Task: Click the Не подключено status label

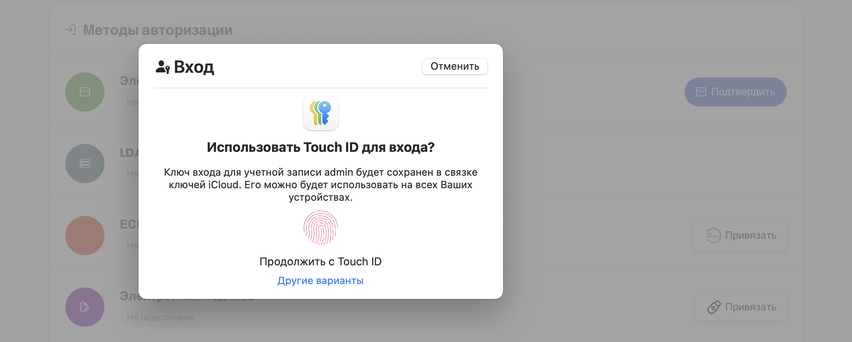Action: pos(160,317)
